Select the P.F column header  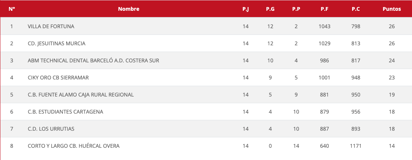coord(324,9)
